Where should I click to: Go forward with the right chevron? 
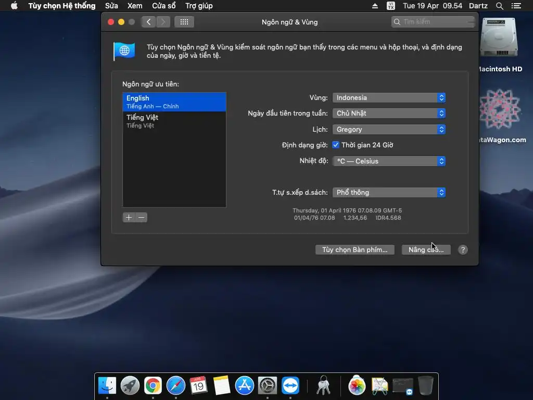(163, 22)
